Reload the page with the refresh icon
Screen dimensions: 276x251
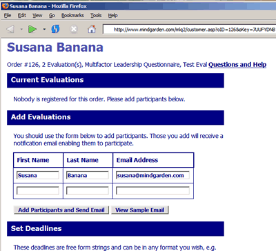[x=55, y=29]
